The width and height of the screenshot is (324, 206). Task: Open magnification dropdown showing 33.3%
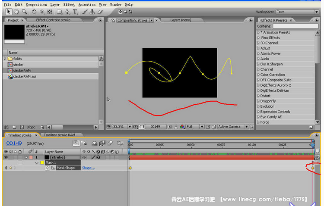(122, 127)
